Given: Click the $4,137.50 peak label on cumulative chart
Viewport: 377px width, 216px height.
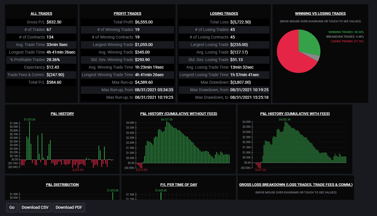Looking at the screenshot, I should click(167, 119).
